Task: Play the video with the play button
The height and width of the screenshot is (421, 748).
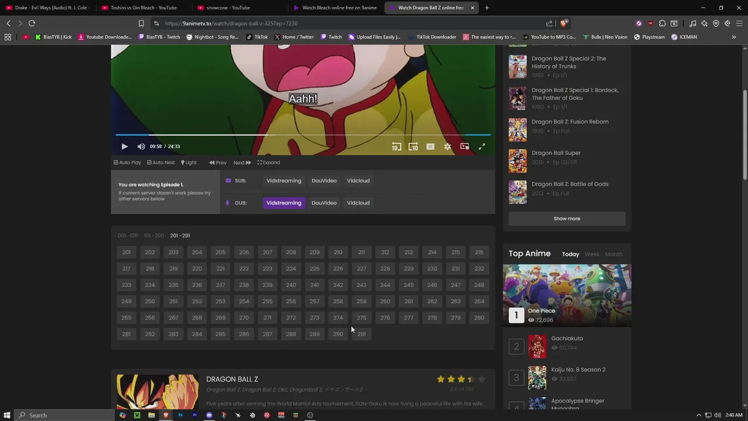Action: [x=124, y=146]
